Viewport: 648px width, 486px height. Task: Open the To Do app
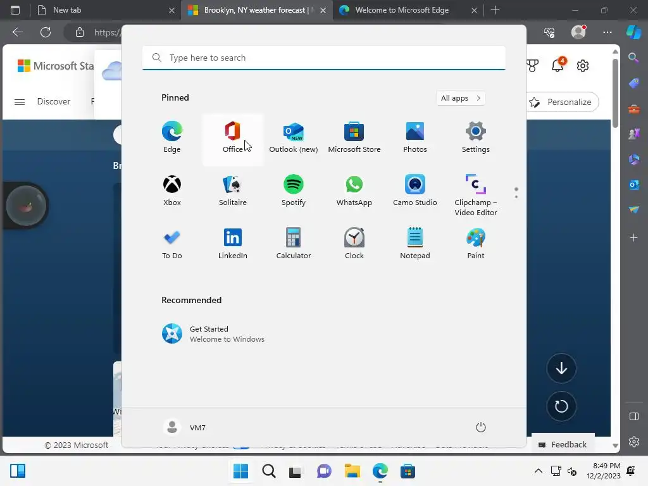[x=172, y=244]
